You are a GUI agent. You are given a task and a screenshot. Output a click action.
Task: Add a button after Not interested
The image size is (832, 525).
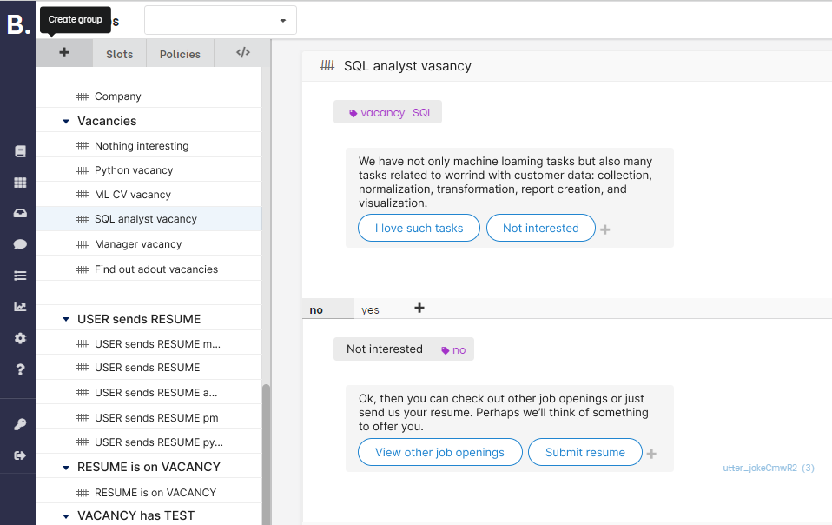pos(605,229)
